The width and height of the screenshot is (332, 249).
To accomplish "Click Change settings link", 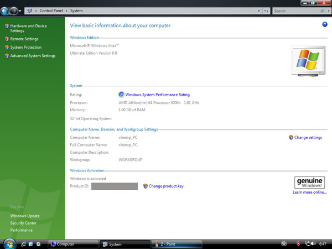I will coord(308,137).
